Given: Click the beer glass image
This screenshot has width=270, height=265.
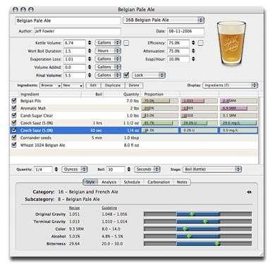Looking at the screenshot, I should coord(231,43).
